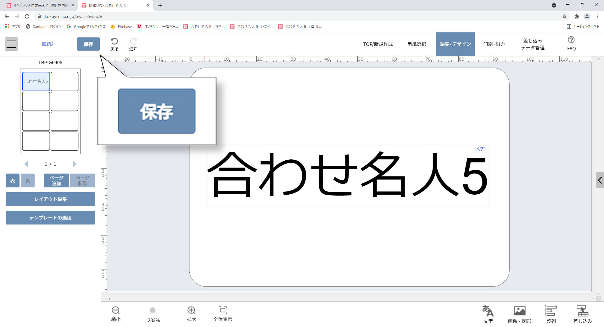Apply a template via テンプレートの適用
Viewport: 604px width, 327px height.
coord(50,217)
